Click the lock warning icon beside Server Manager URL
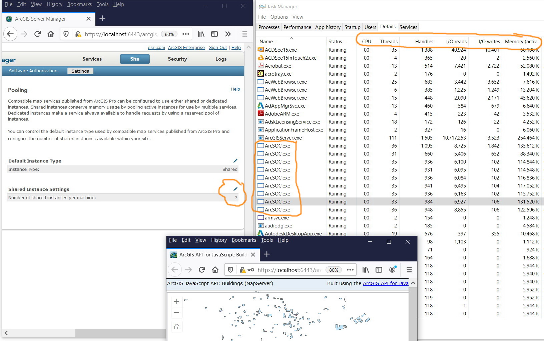The width and height of the screenshot is (544, 341). click(78, 34)
